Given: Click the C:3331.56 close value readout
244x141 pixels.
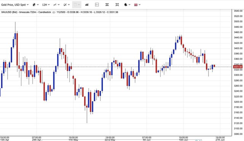Looking at the screenshot, I should [x=112, y=12].
